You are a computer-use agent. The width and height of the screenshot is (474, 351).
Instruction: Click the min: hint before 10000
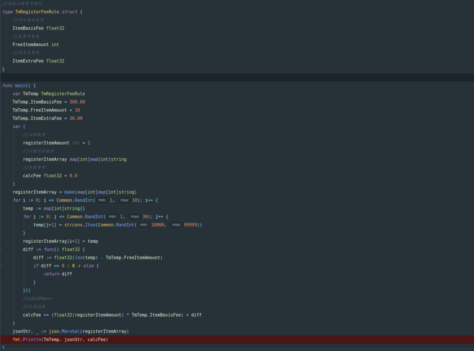(x=144, y=225)
